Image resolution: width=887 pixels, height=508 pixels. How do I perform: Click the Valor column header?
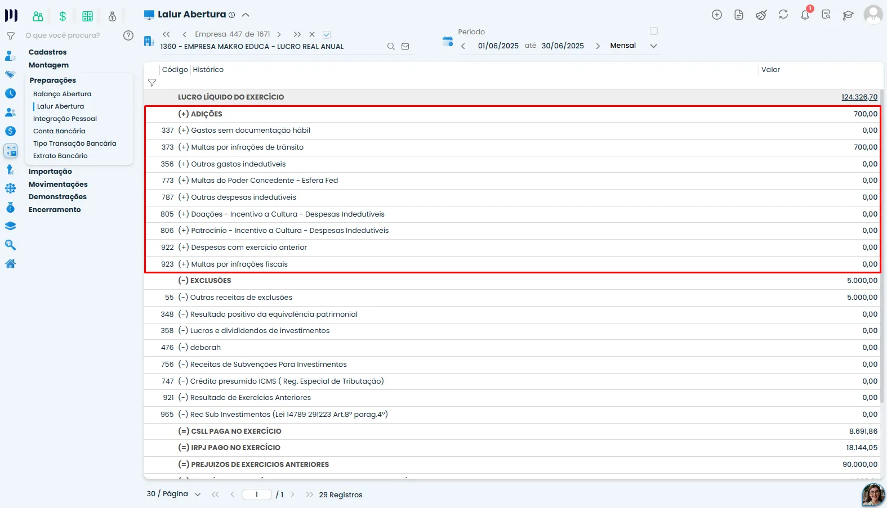[770, 70]
